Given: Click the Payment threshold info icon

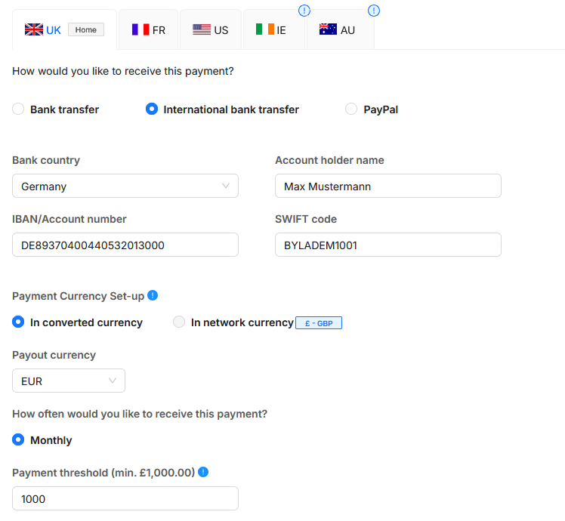Looking at the screenshot, I should tap(203, 472).
